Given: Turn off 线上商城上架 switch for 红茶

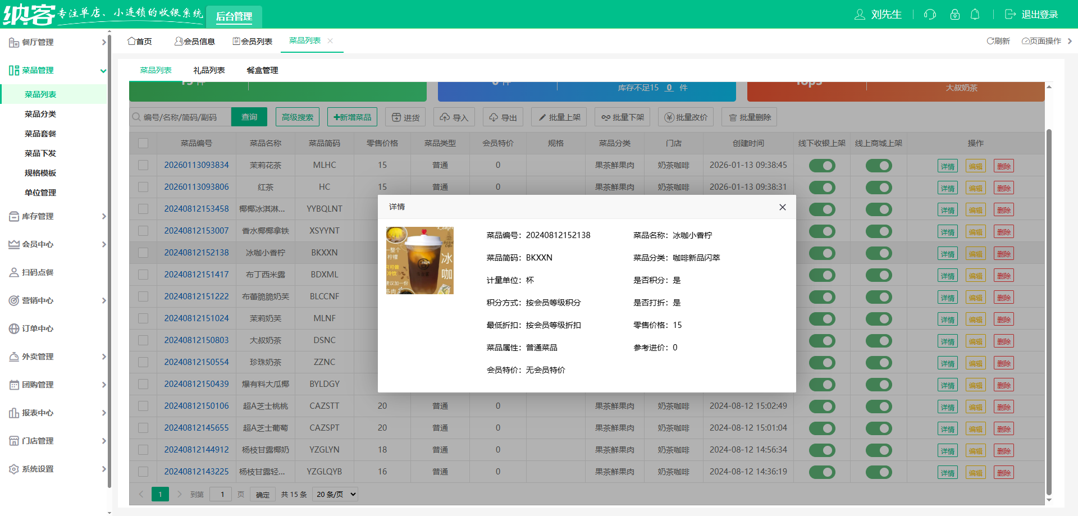Looking at the screenshot, I should pos(879,187).
